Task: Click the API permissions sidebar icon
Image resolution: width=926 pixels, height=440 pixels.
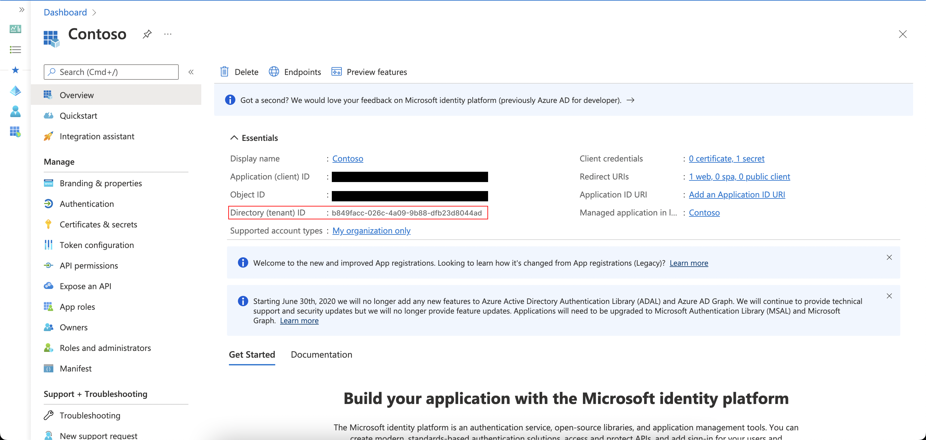Action: click(50, 265)
